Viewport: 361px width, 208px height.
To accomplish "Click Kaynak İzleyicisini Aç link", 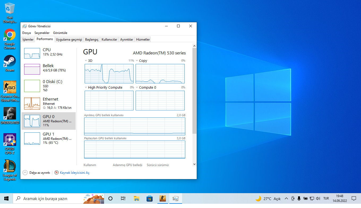I will (75, 173).
